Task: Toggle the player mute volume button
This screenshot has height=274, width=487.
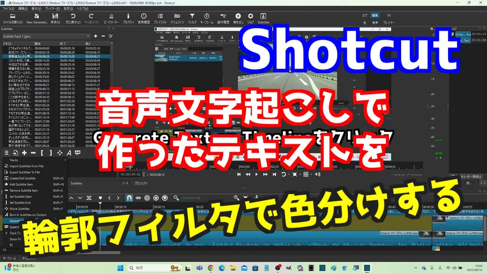Action: [317, 174]
